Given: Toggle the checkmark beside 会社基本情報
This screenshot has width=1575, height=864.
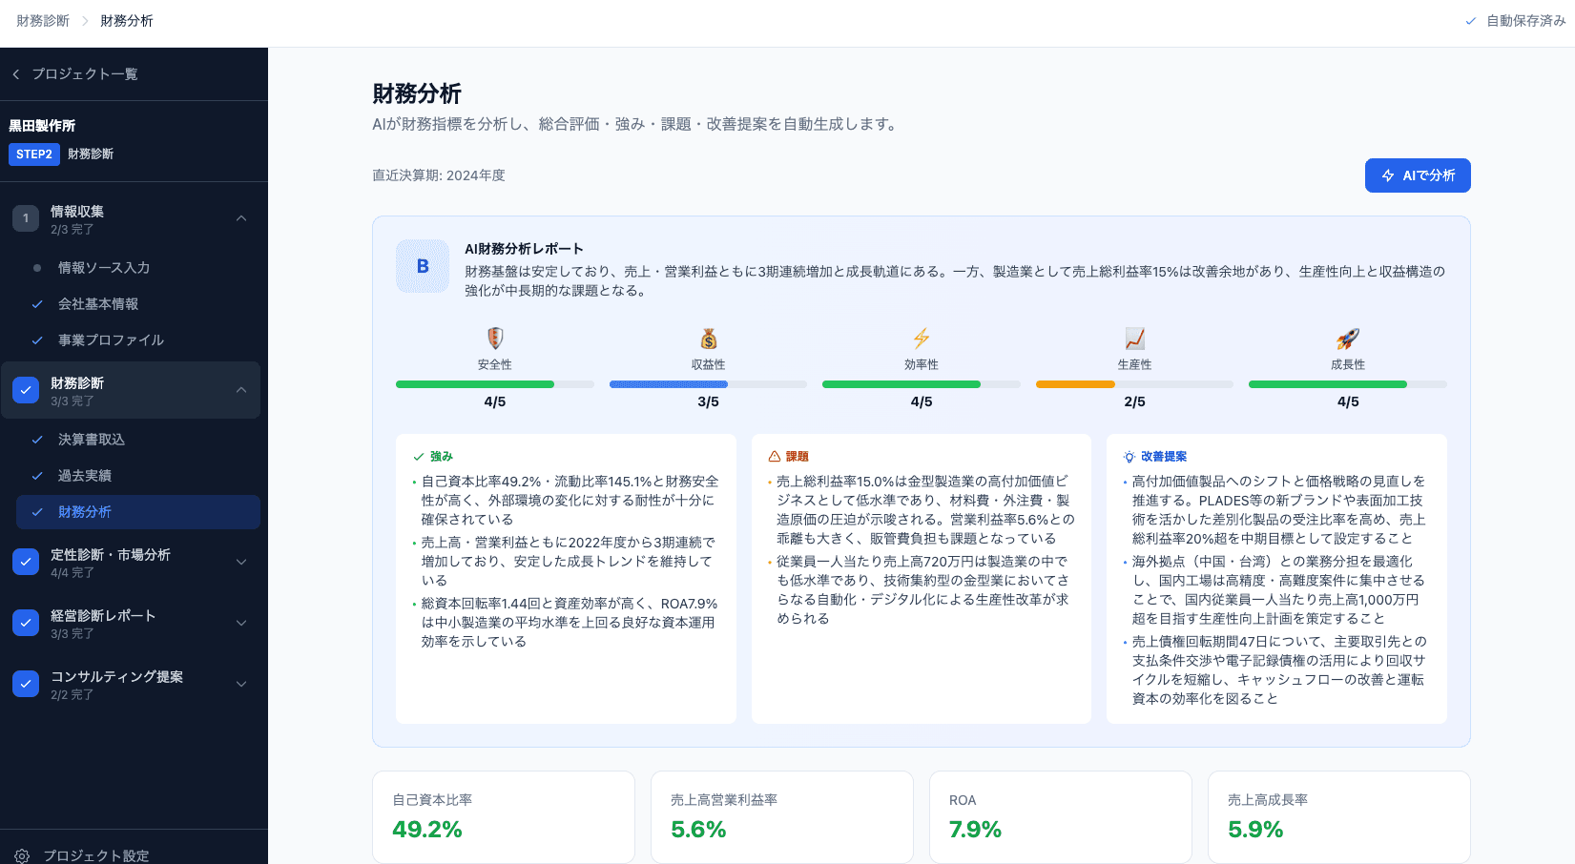Looking at the screenshot, I should coord(36,303).
